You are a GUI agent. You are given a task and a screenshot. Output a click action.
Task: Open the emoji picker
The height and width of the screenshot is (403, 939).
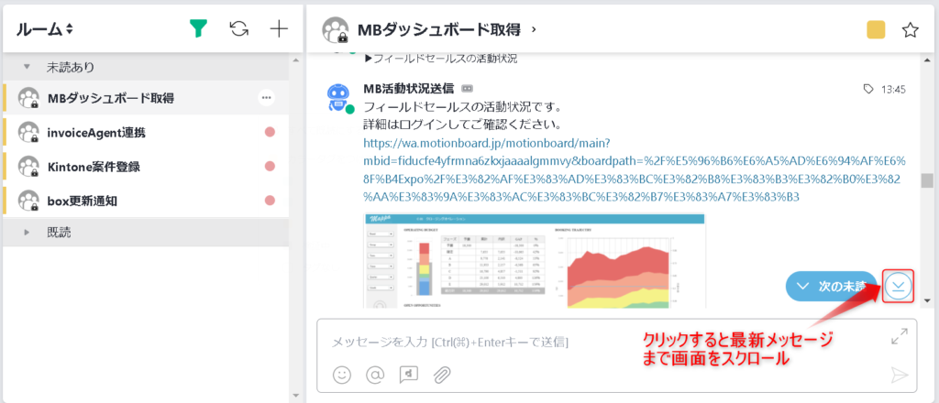pyautogui.click(x=341, y=375)
